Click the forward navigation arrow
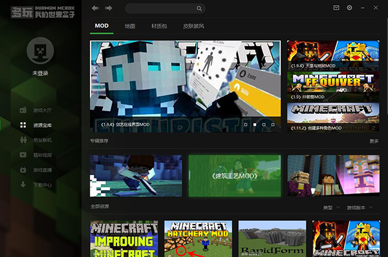 (x=109, y=8)
